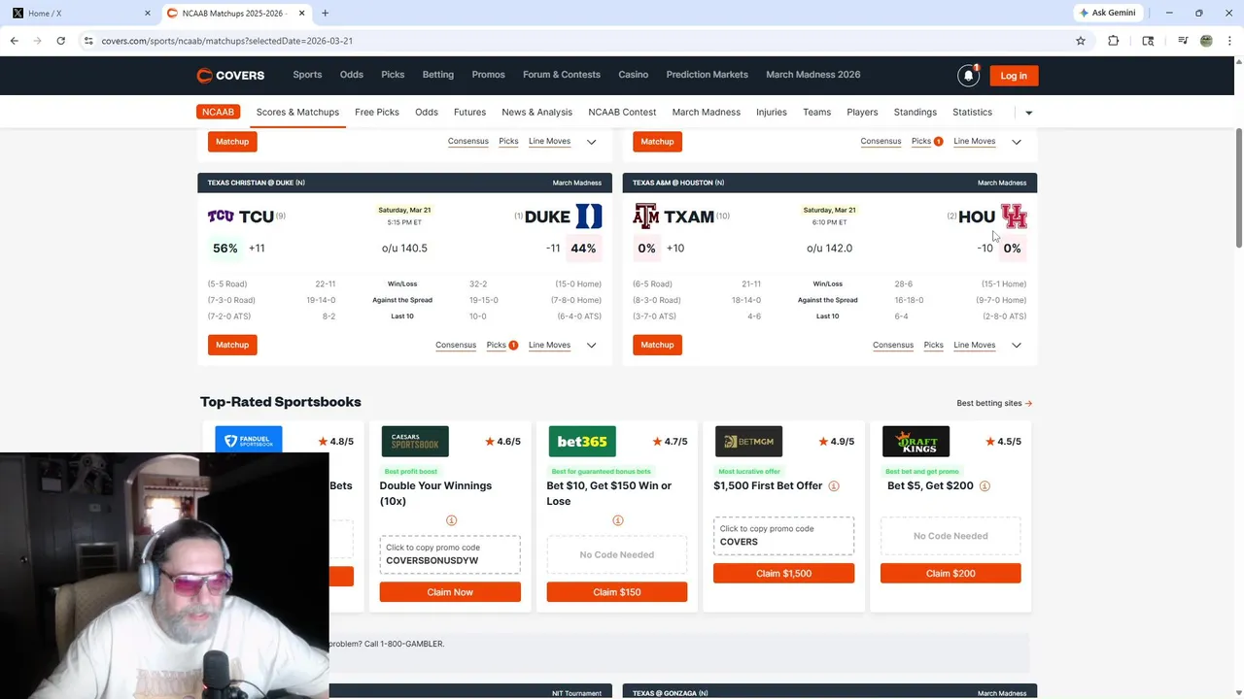Screen dimensions: 1244x699
Task: Bookmark this page with the star icon
Action: pyautogui.click(x=1080, y=41)
